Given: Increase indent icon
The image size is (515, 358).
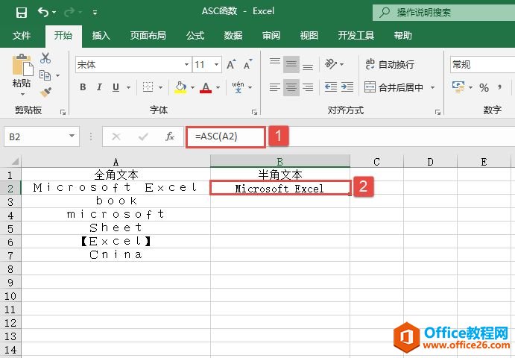Looking at the screenshot, I should coord(347,87).
